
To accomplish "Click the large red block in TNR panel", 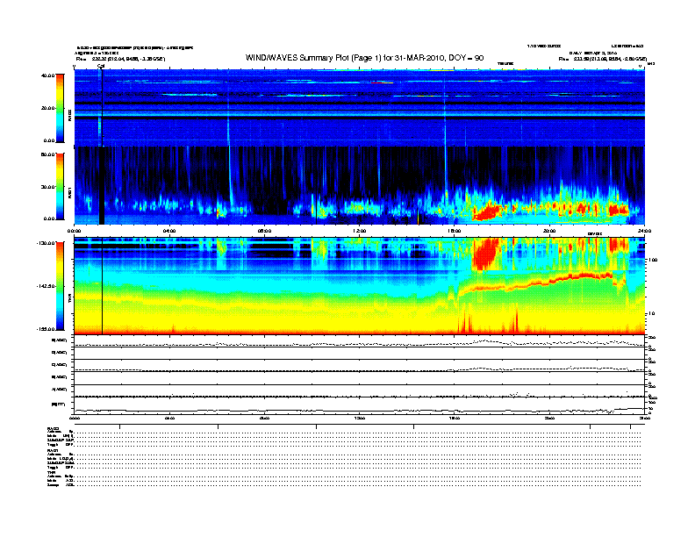I will pos(486,254).
